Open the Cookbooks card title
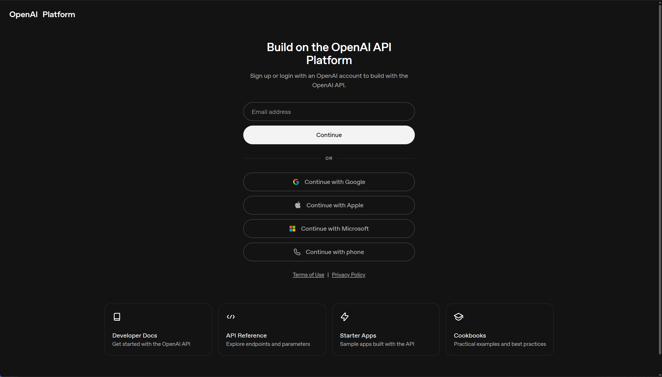This screenshot has height=377, width=662. pyautogui.click(x=470, y=335)
